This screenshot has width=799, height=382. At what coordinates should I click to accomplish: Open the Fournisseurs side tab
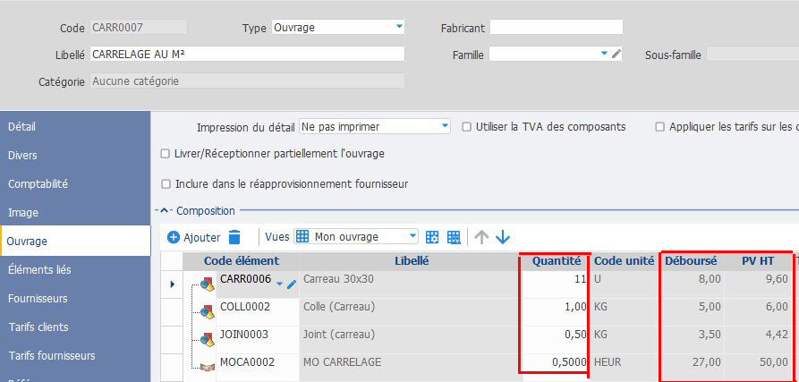pos(38,299)
